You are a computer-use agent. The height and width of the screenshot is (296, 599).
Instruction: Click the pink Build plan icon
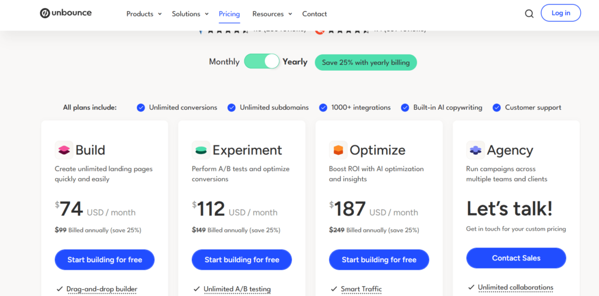64,150
